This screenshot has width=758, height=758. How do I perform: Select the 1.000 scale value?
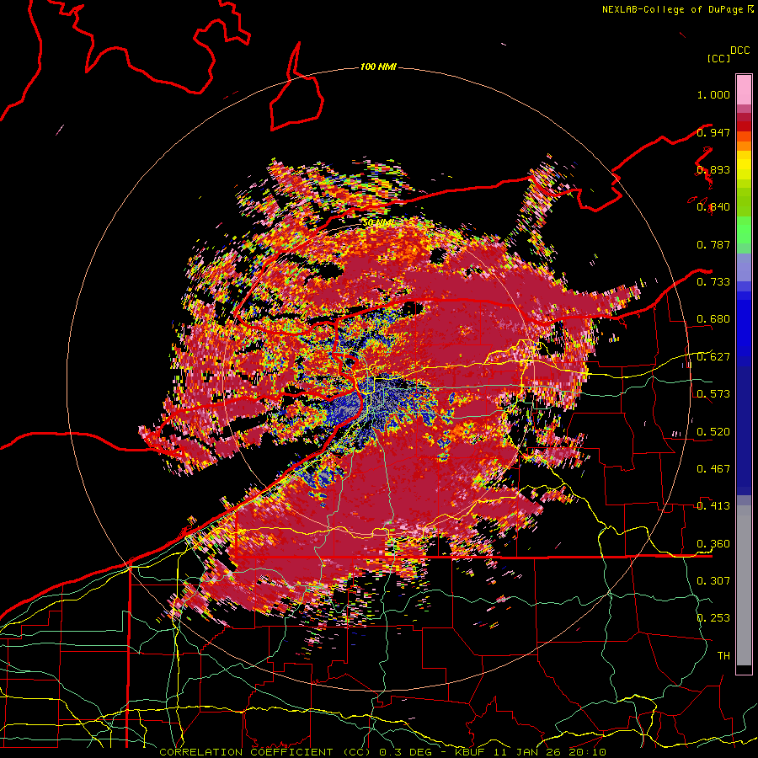pos(713,94)
